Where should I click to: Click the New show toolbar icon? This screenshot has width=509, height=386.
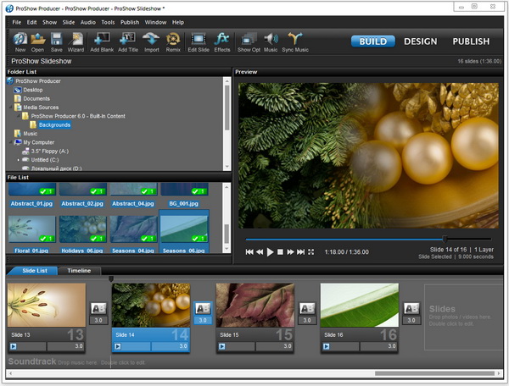click(20, 42)
